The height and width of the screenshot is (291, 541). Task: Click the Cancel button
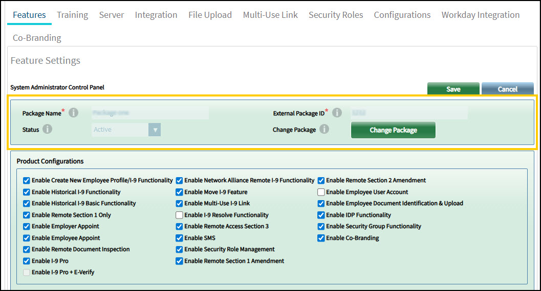[x=507, y=89]
